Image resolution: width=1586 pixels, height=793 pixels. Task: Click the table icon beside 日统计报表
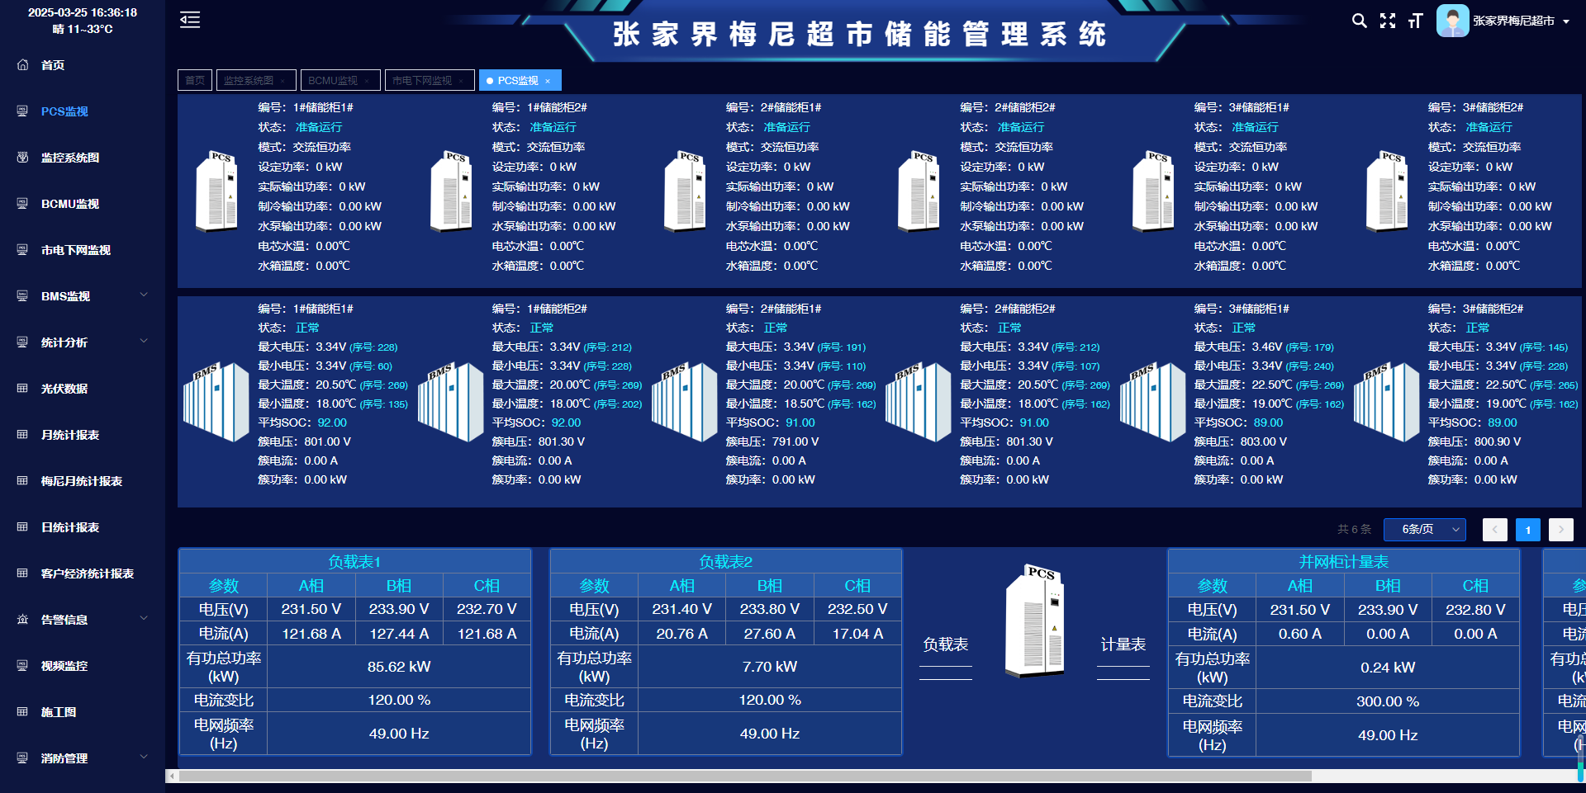point(22,526)
